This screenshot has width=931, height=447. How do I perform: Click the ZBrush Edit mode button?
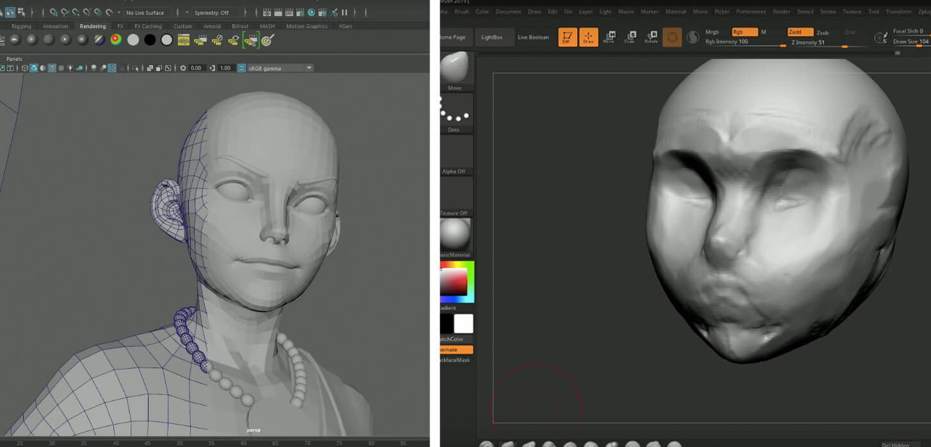(x=567, y=37)
